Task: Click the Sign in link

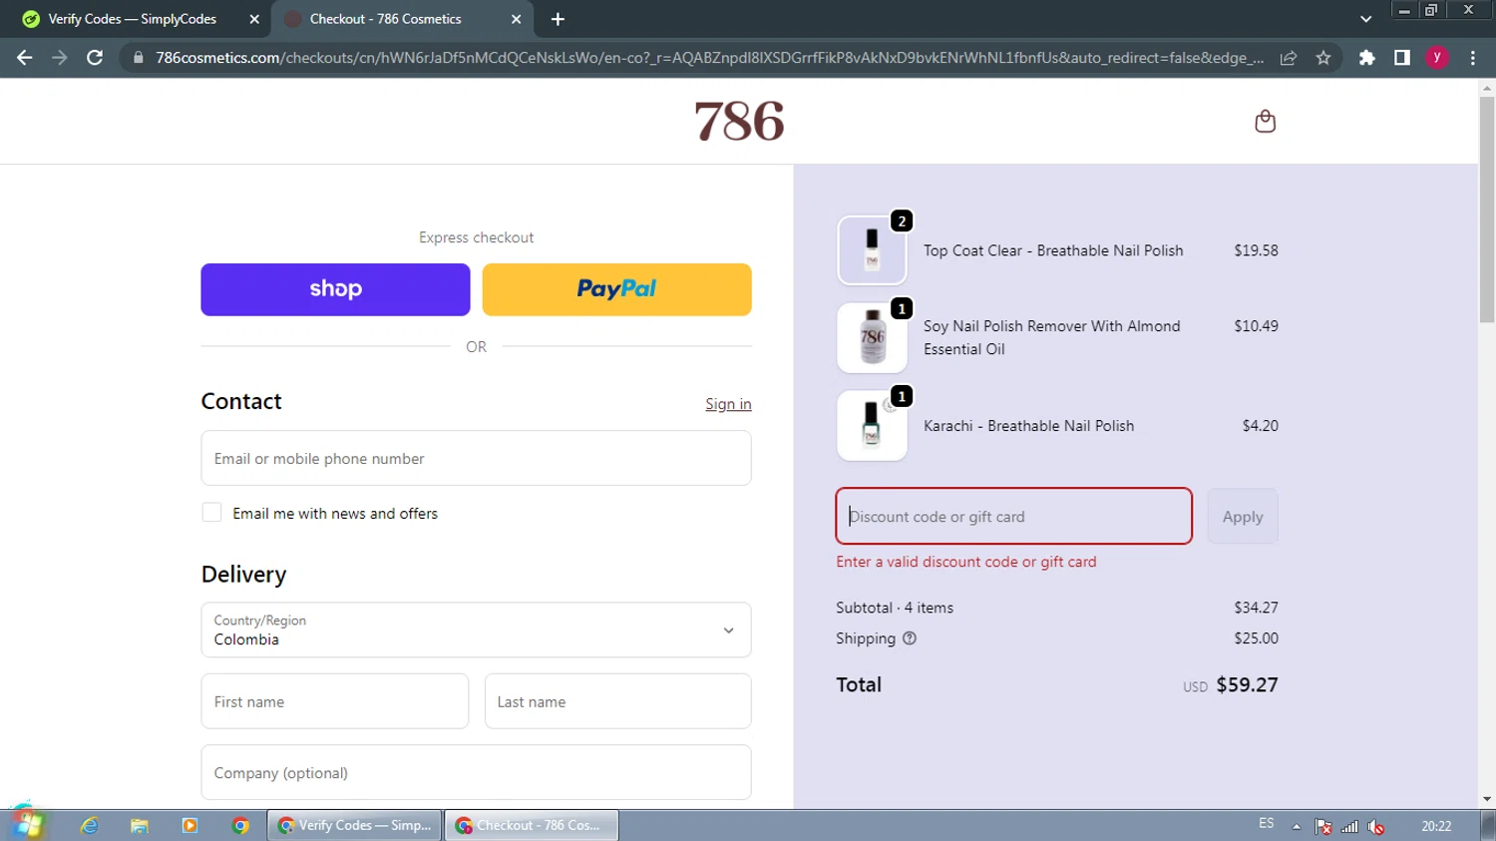Action: point(728,404)
